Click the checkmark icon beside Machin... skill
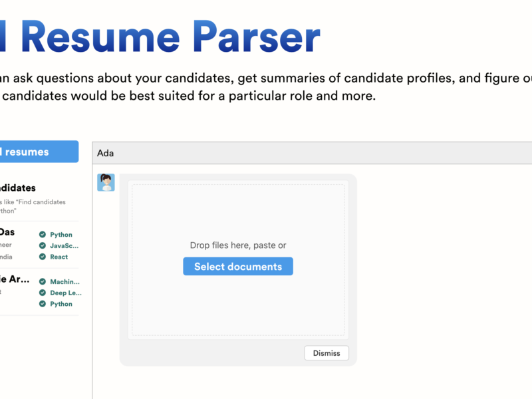Screen dimensions: 532x399 point(43,282)
